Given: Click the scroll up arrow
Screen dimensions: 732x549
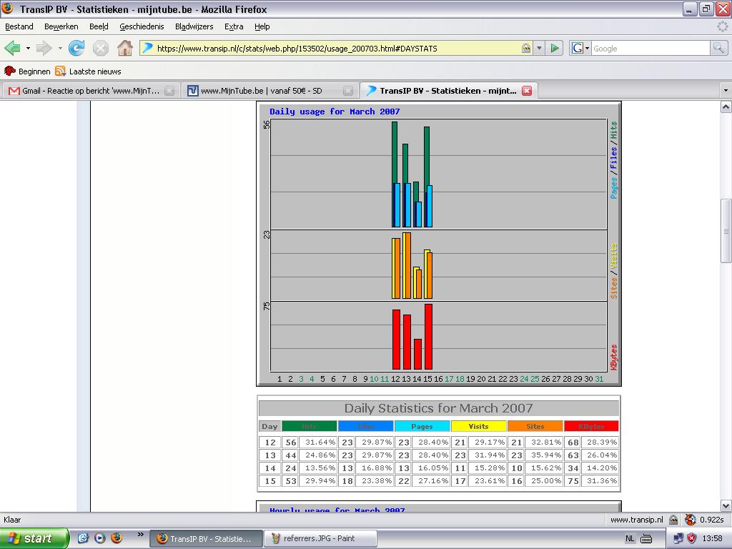Looking at the screenshot, I should [726, 107].
